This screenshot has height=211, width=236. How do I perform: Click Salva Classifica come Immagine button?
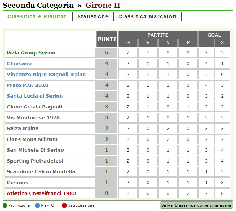click(x=196, y=205)
